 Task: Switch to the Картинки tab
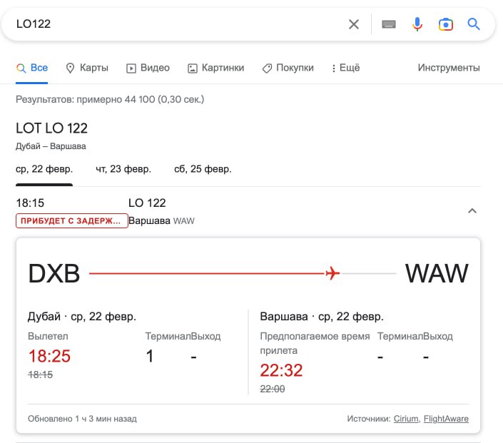(x=215, y=68)
